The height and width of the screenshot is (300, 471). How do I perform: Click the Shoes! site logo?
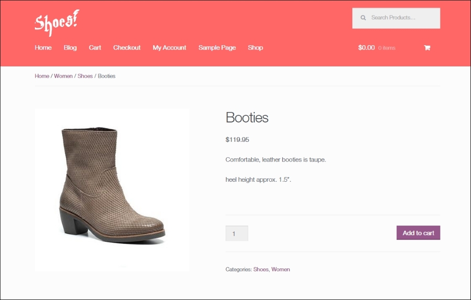pos(57,23)
